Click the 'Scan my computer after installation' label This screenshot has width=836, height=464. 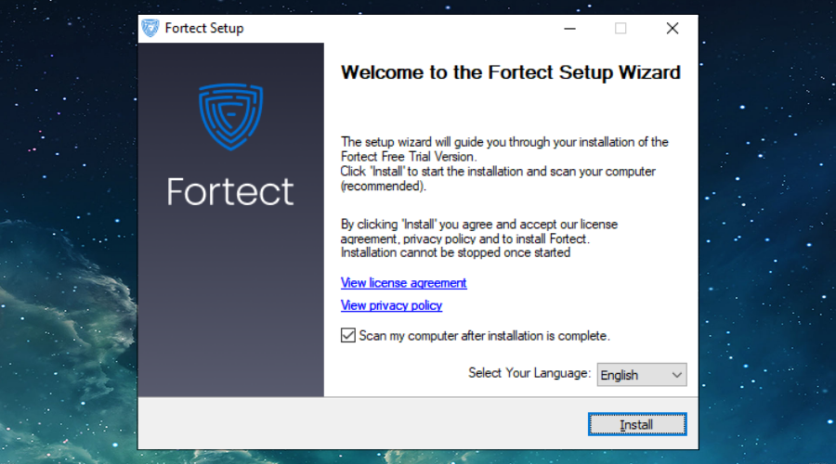click(484, 336)
